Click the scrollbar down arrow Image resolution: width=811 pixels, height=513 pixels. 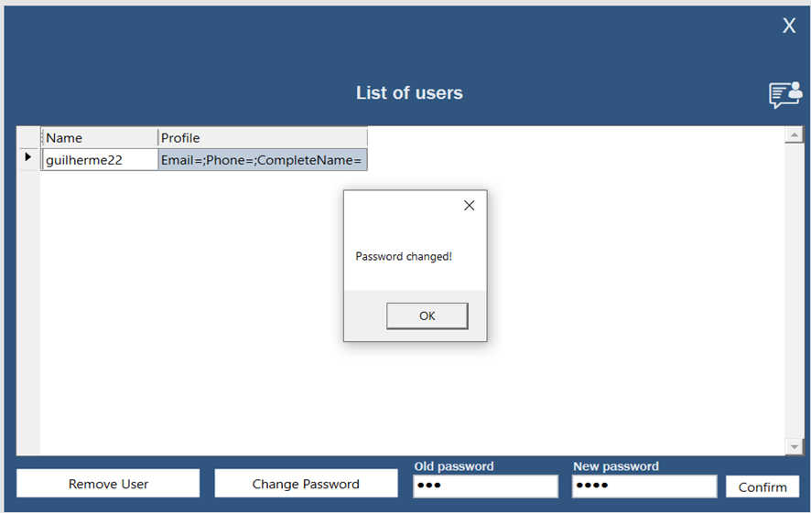[795, 446]
